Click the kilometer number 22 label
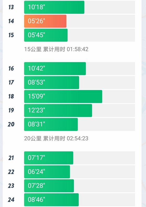The height and width of the screenshot is (207, 146). tap(11, 172)
